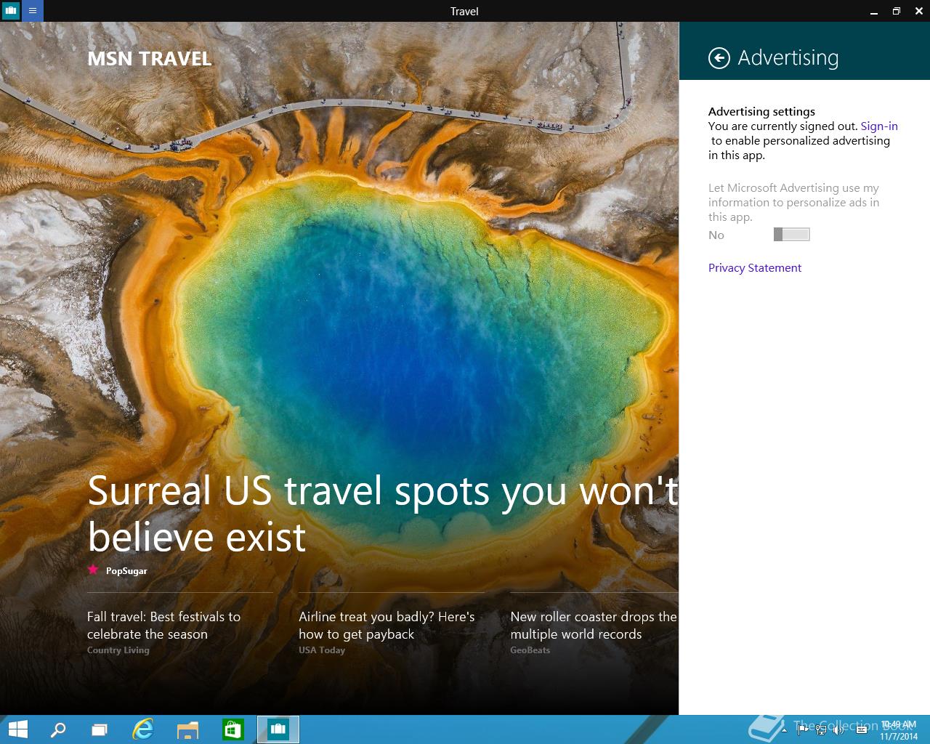Close the Travel window
The image size is (930, 744).
[x=918, y=11]
